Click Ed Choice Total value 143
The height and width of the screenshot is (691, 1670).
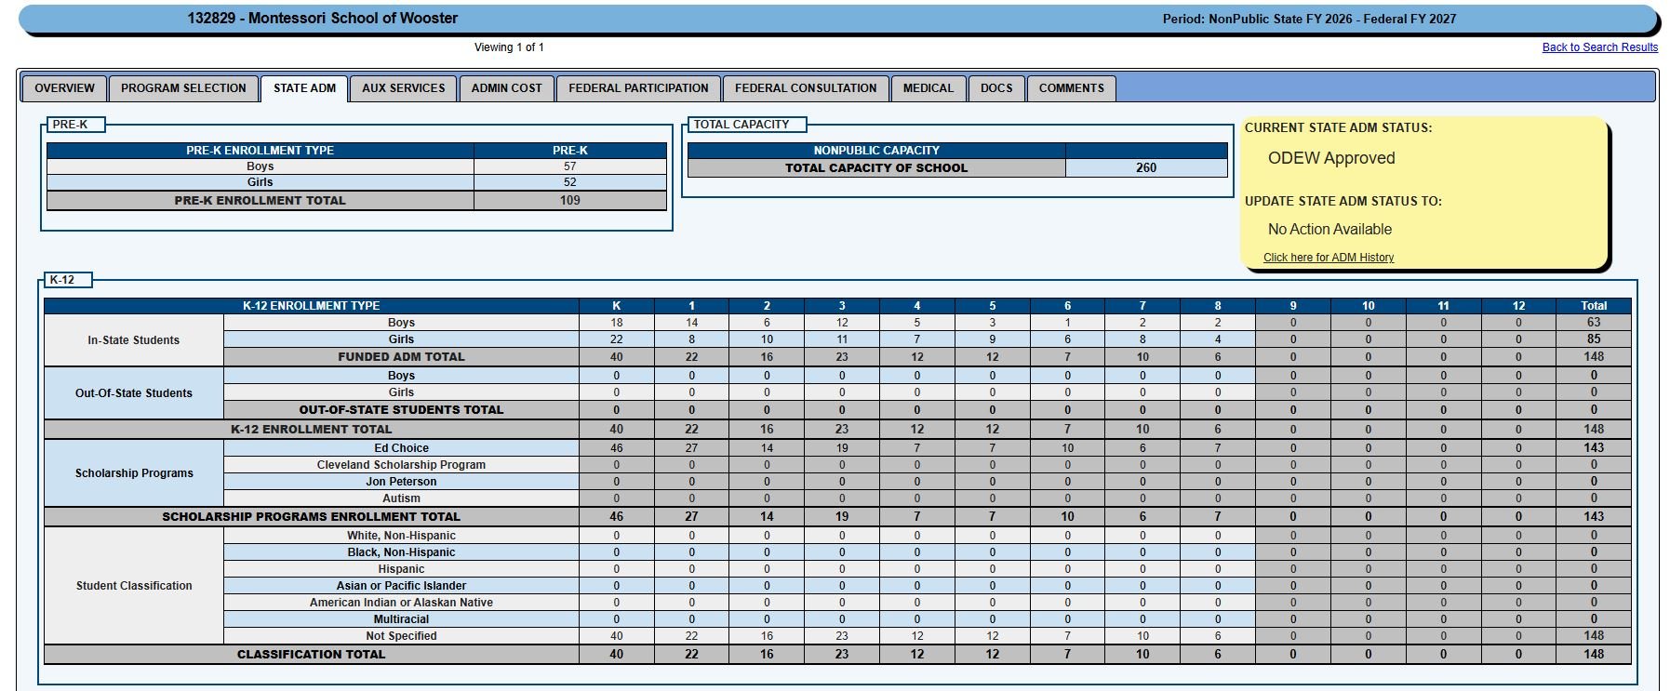click(1594, 448)
